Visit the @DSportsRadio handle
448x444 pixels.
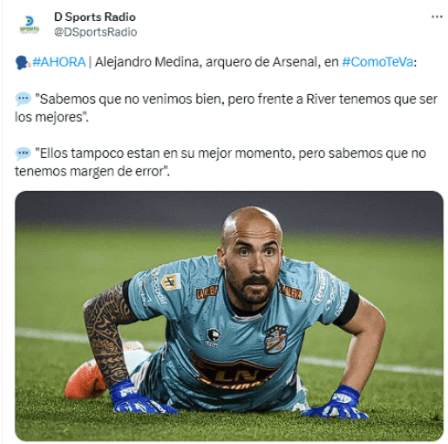(95, 31)
